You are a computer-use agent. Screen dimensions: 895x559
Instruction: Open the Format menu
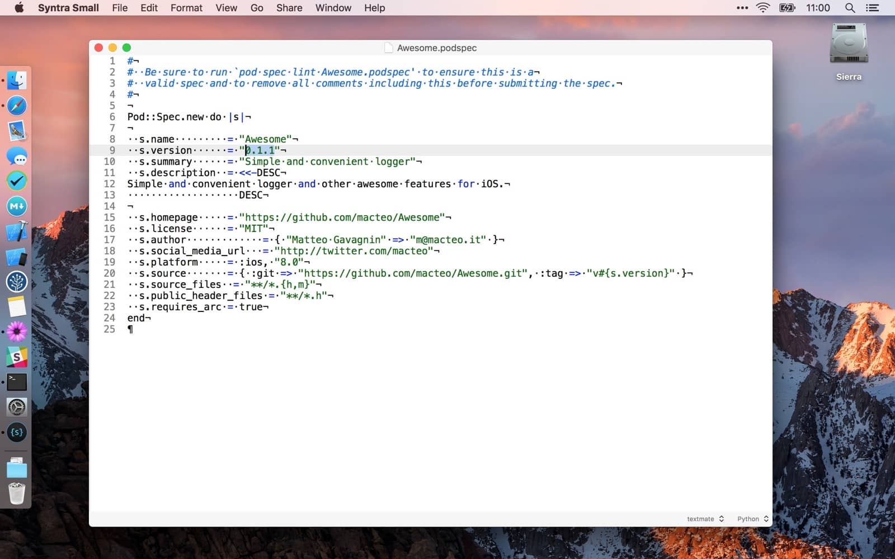point(186,8)
